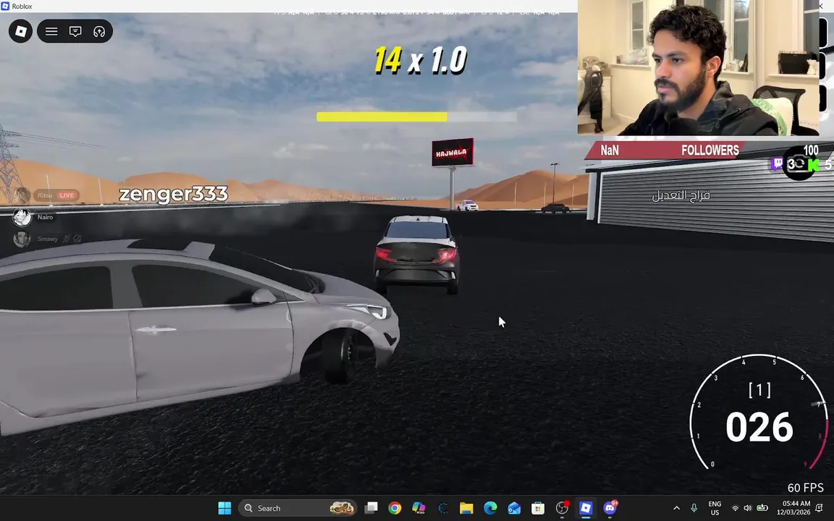Click the Roblox taskbar icon
834x521 pixels.
pyautogui.click(x=586, y=508)
